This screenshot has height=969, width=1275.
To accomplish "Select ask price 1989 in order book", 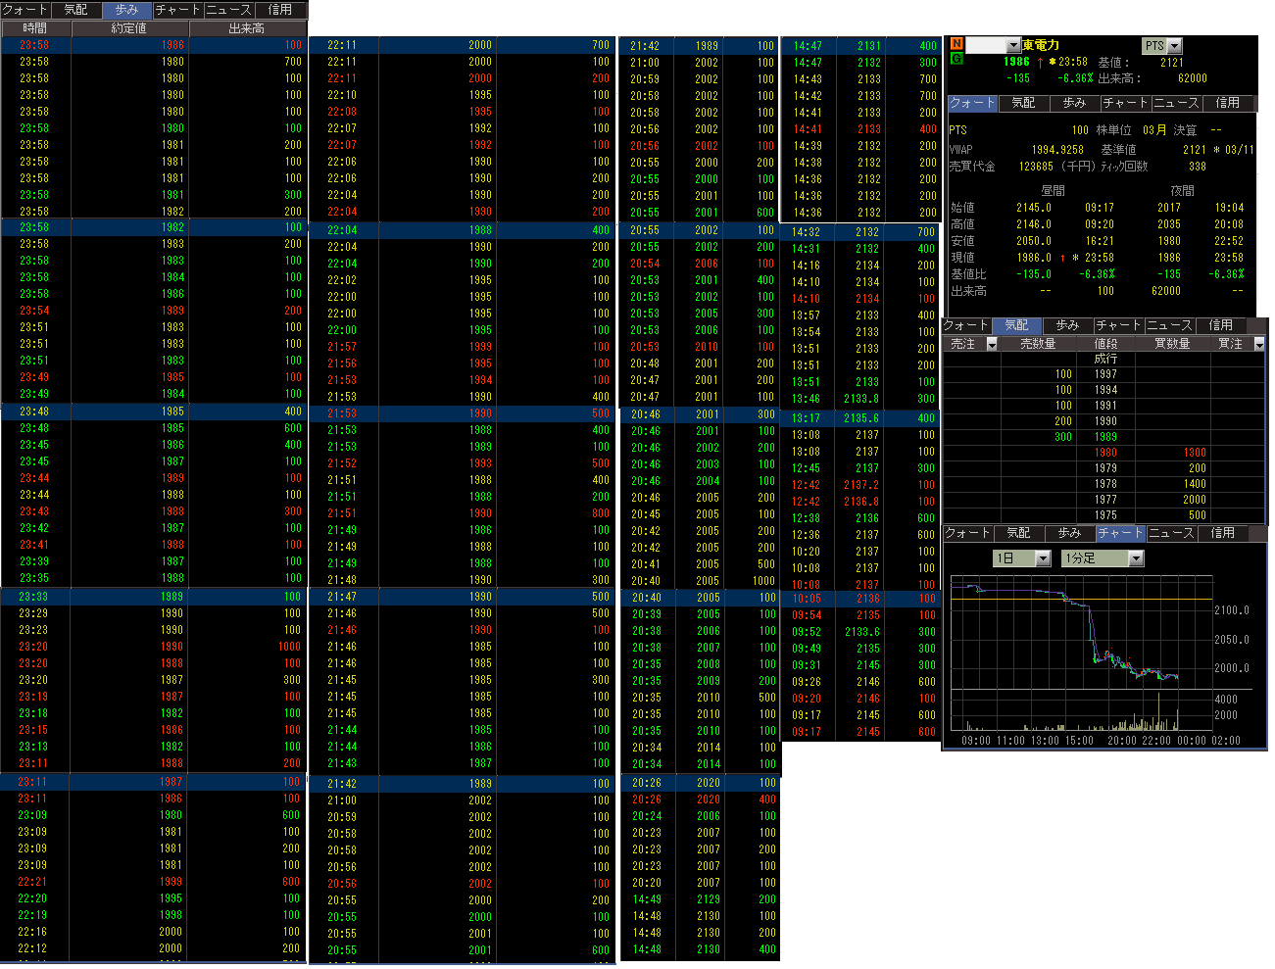I will pyautogui.click(x=1105, y=437).
